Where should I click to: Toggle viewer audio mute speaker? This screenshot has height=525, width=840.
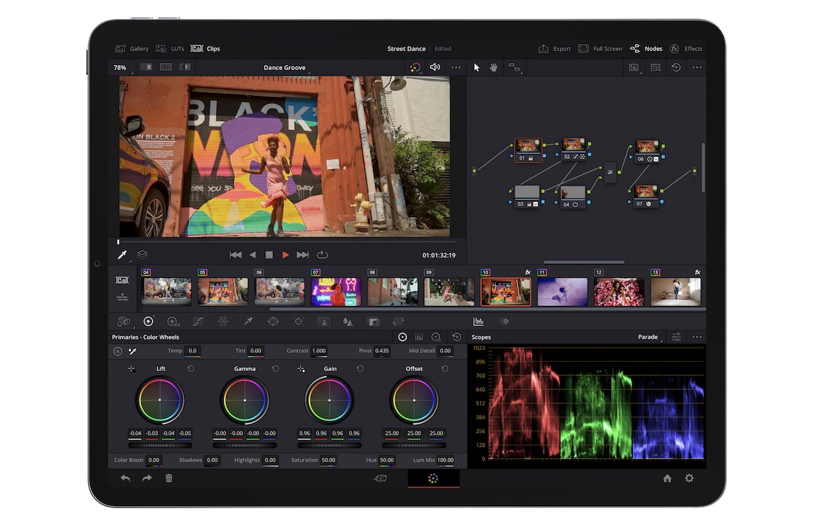(x=435, y=67)
